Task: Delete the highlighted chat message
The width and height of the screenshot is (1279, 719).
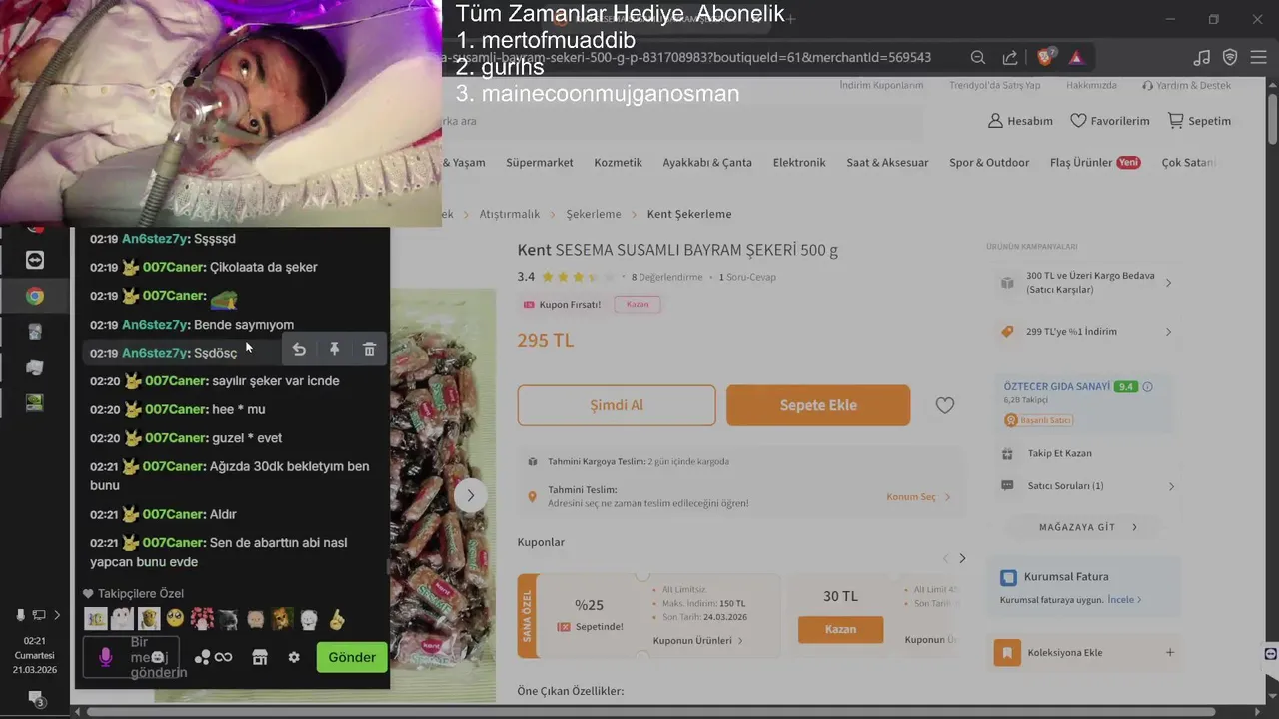Action: 369,349
